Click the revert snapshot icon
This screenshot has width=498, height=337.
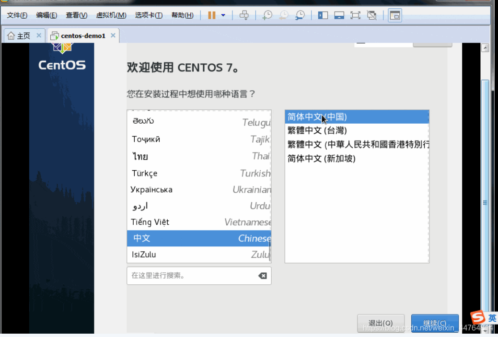(283, 15)
